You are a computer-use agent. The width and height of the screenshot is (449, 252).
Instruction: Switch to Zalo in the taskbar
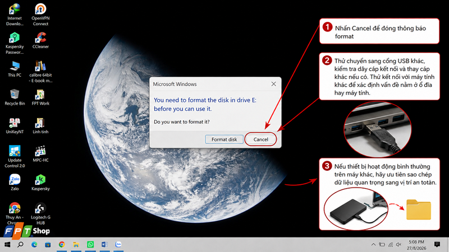(118, 245)
